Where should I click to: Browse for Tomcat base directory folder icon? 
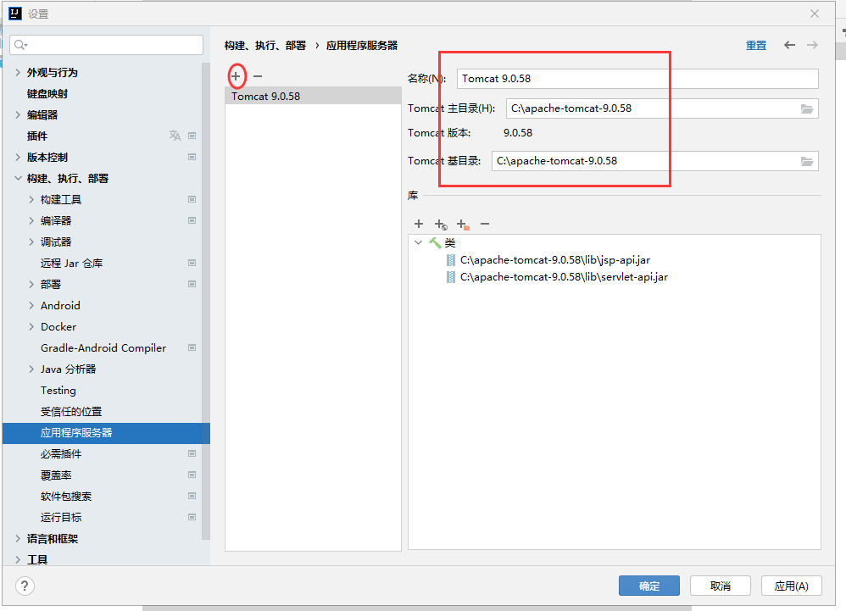(x=806, y=161)
